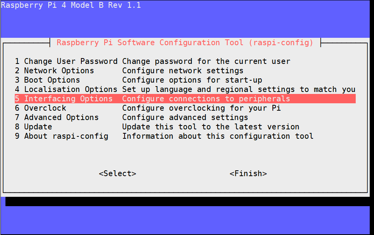Screen dimensions: 374x235
Task: Open About raspi-config entry
Action: click(x=61, y=136)
